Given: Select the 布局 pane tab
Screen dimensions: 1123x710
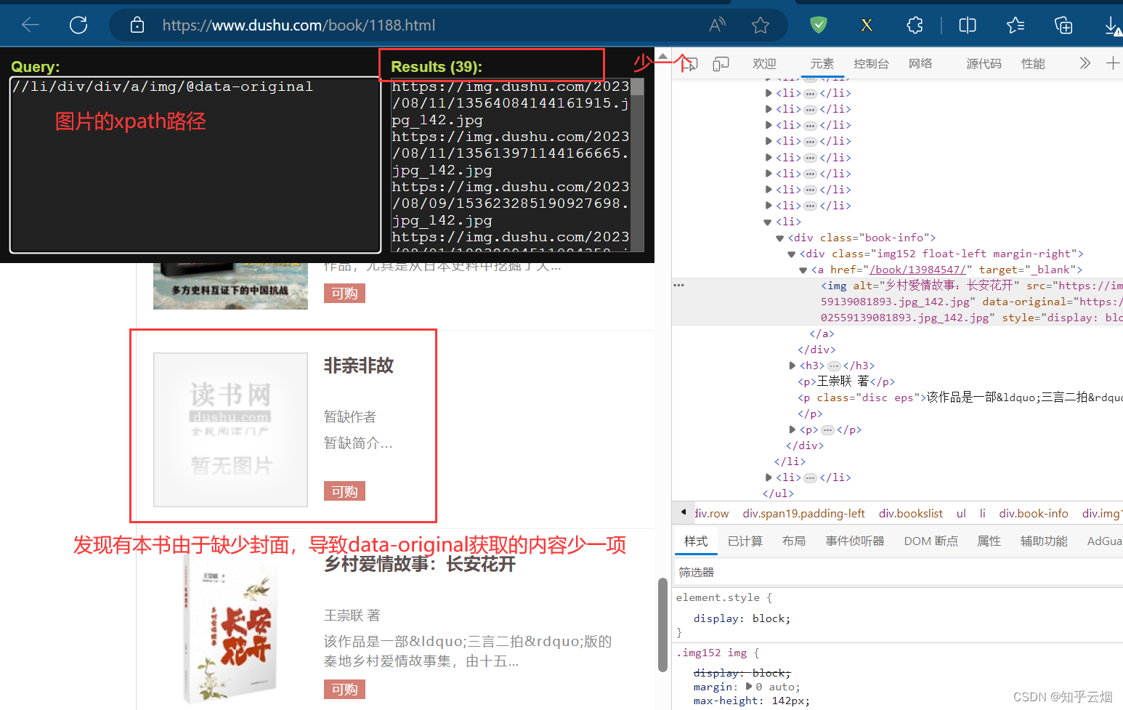Looking at the screenshot, I should coord(794,541).
